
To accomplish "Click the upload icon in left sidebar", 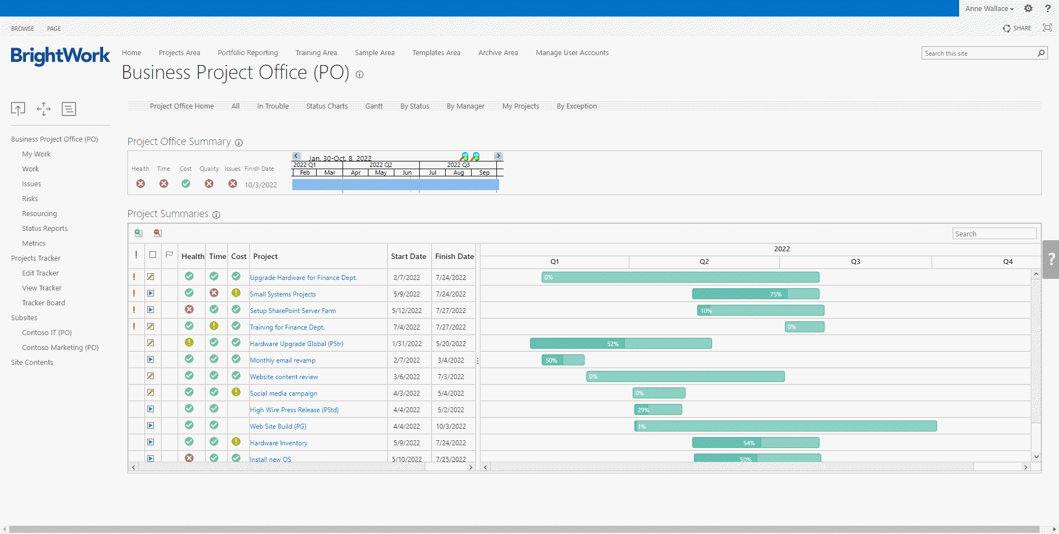I will pos(18,109).
